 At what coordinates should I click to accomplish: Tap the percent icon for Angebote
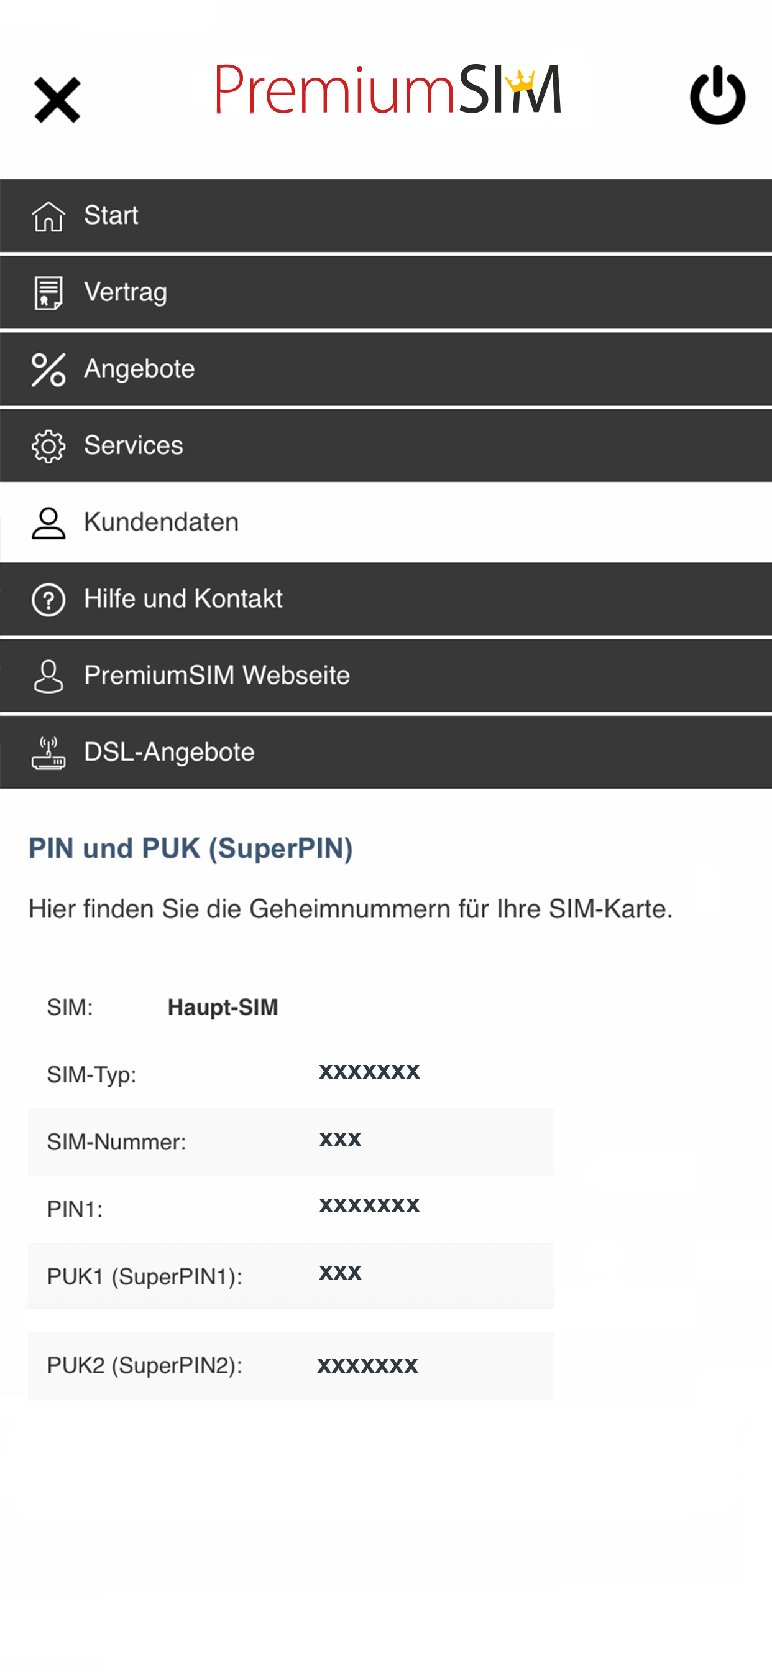point(48,369)
